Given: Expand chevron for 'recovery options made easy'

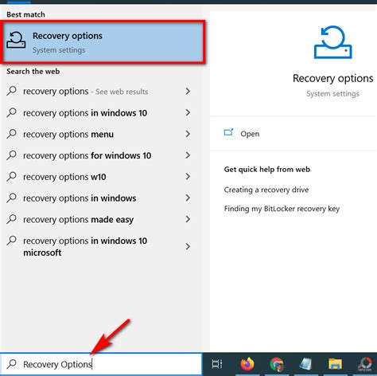Looking at the screenshot, I should pyautogui.click(x=188, y=219).
